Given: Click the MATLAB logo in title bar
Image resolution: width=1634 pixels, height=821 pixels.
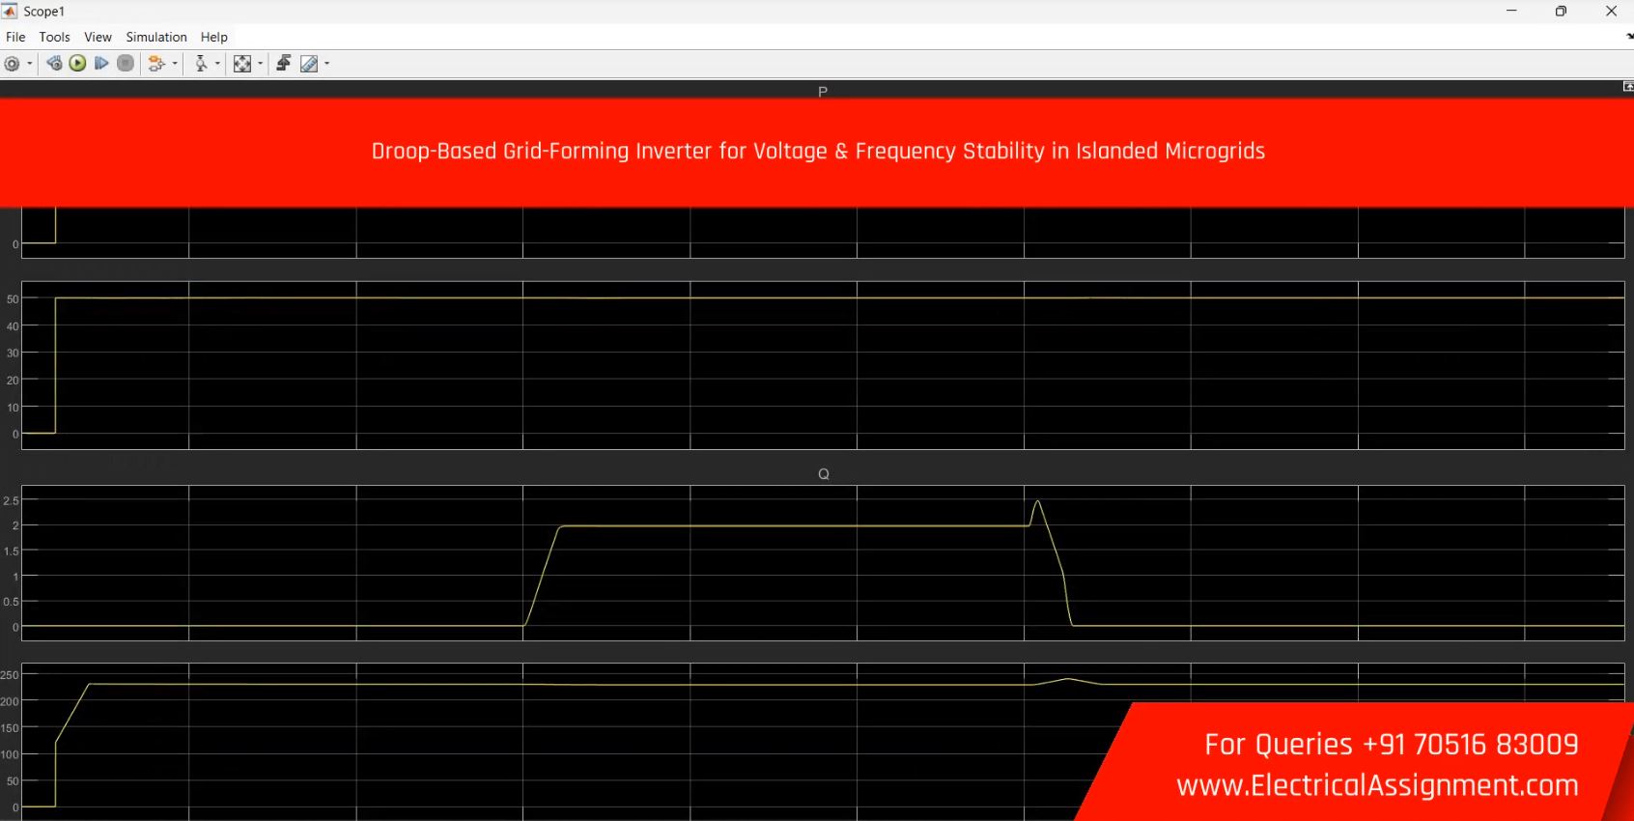Looking at the screenshot, I should click(10, 11).
